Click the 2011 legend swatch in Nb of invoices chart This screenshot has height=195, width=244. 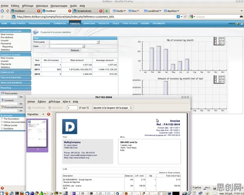[x=215, y=43]
